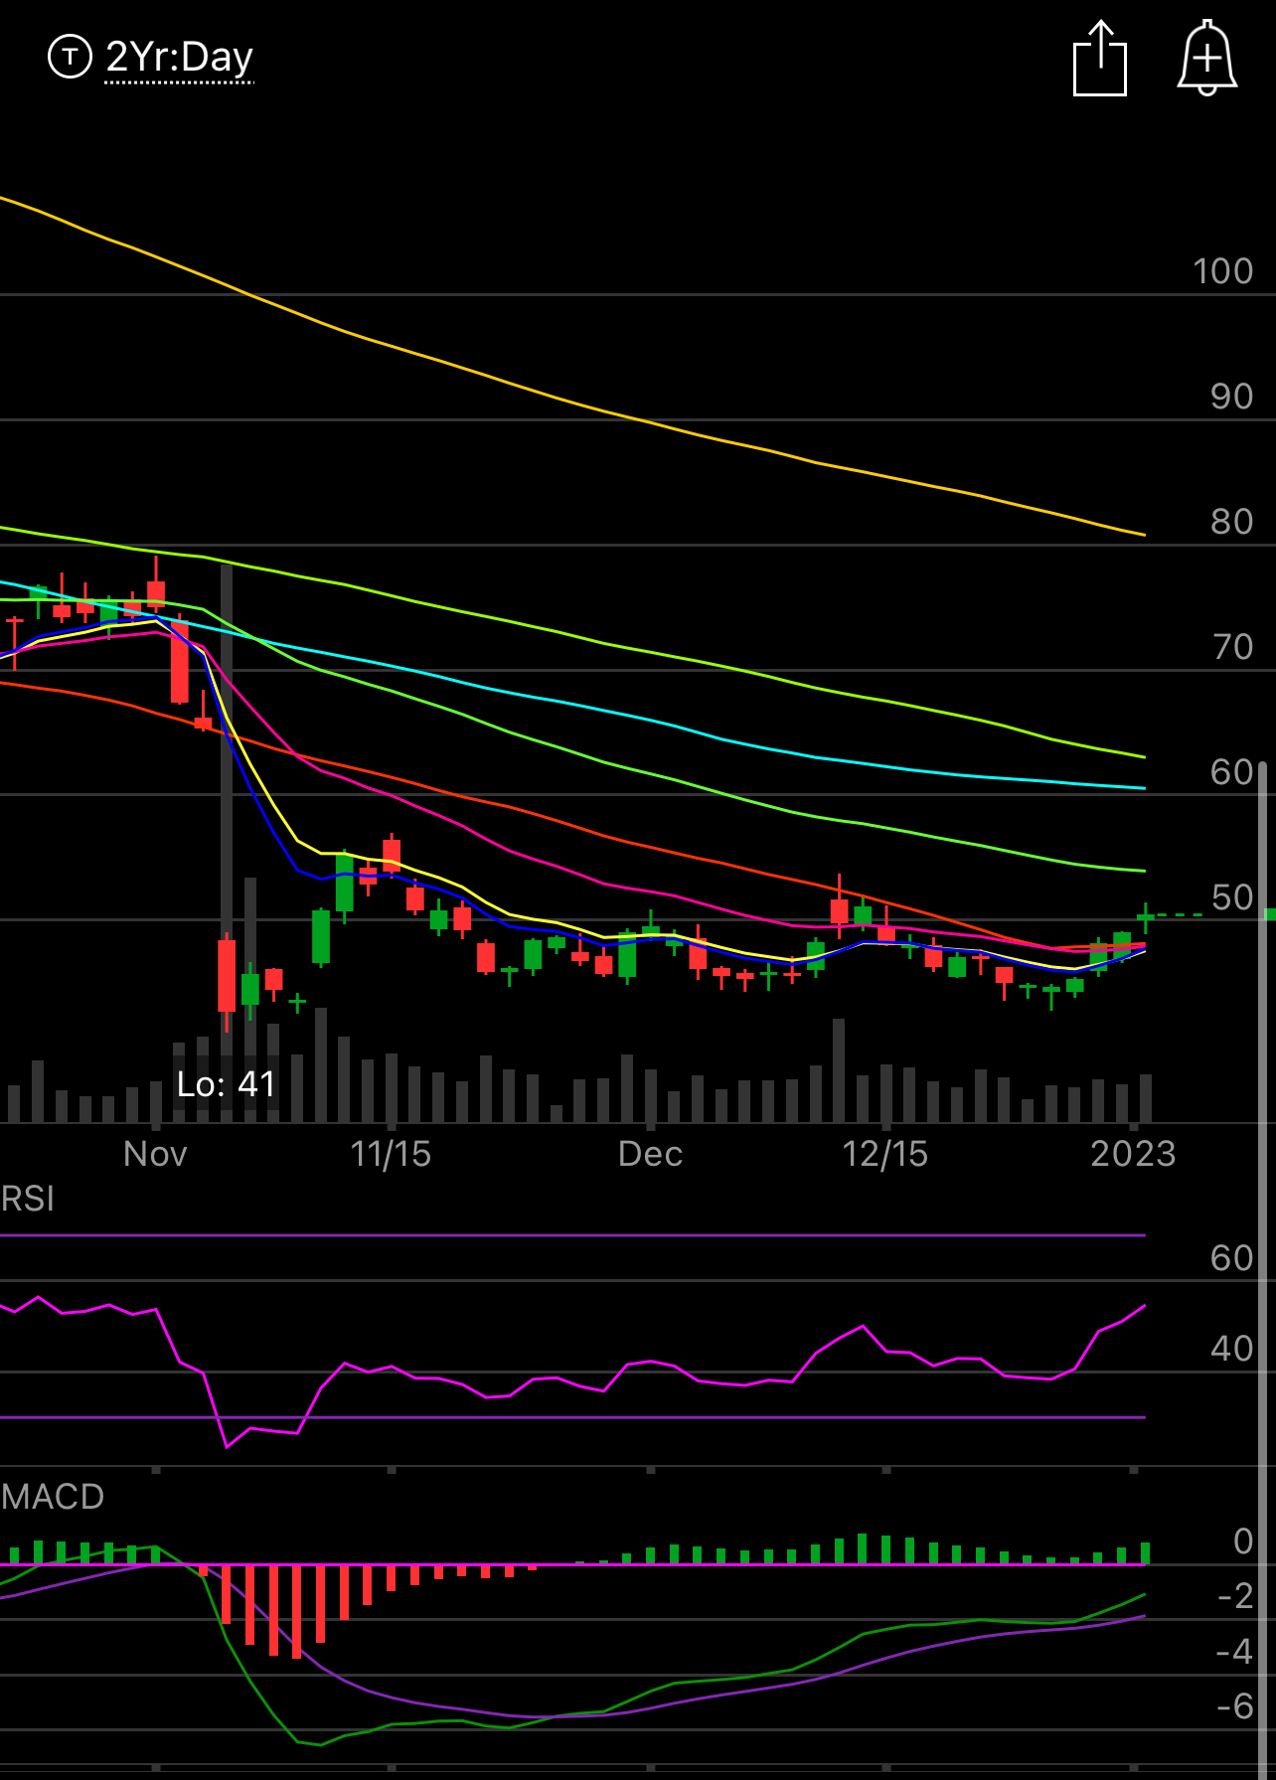Tap the circled T icon beside timeframe

[x=70, y=57]
